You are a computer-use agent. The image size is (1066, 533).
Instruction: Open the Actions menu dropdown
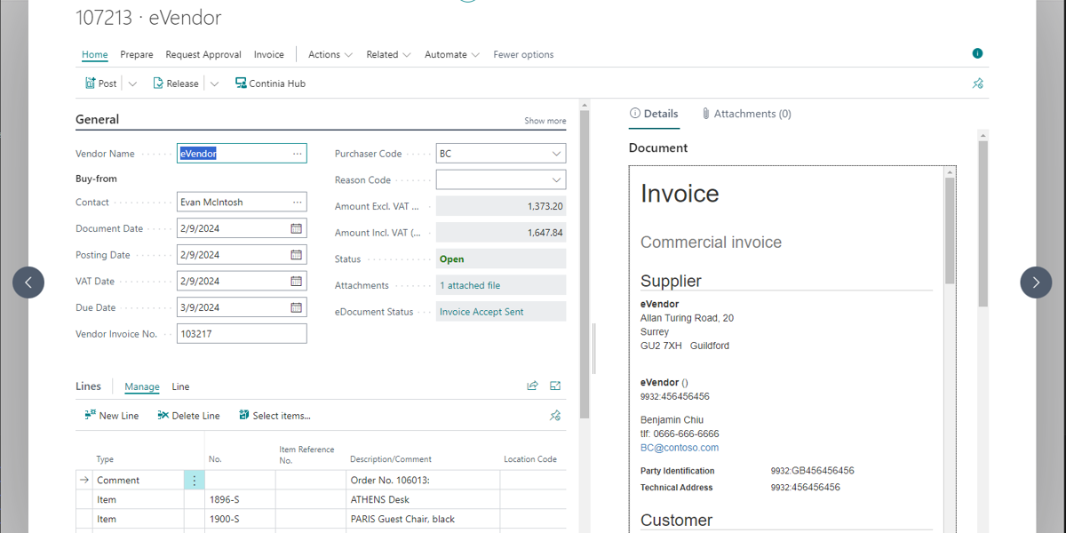pyautogui.click(x=330, y=54)
